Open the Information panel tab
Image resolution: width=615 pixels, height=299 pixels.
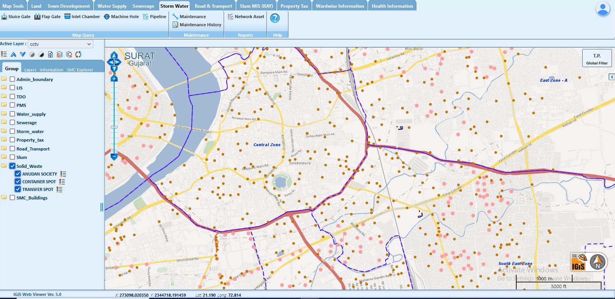51,70
